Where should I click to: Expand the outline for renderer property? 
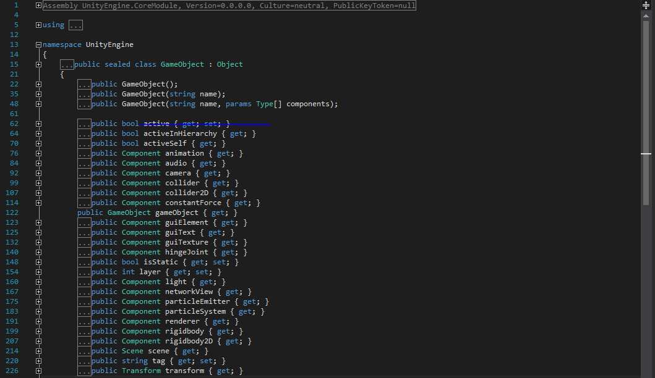point(38,322)
